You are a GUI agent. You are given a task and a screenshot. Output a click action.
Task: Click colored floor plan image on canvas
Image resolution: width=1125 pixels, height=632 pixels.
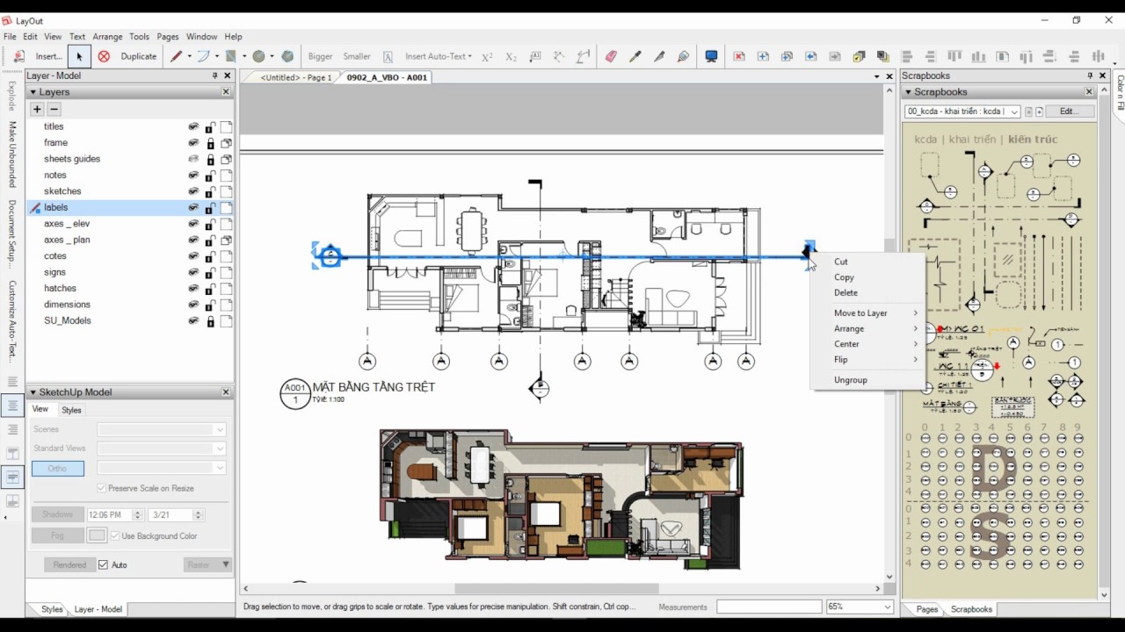pyautogui.click(x=562, y=499)
